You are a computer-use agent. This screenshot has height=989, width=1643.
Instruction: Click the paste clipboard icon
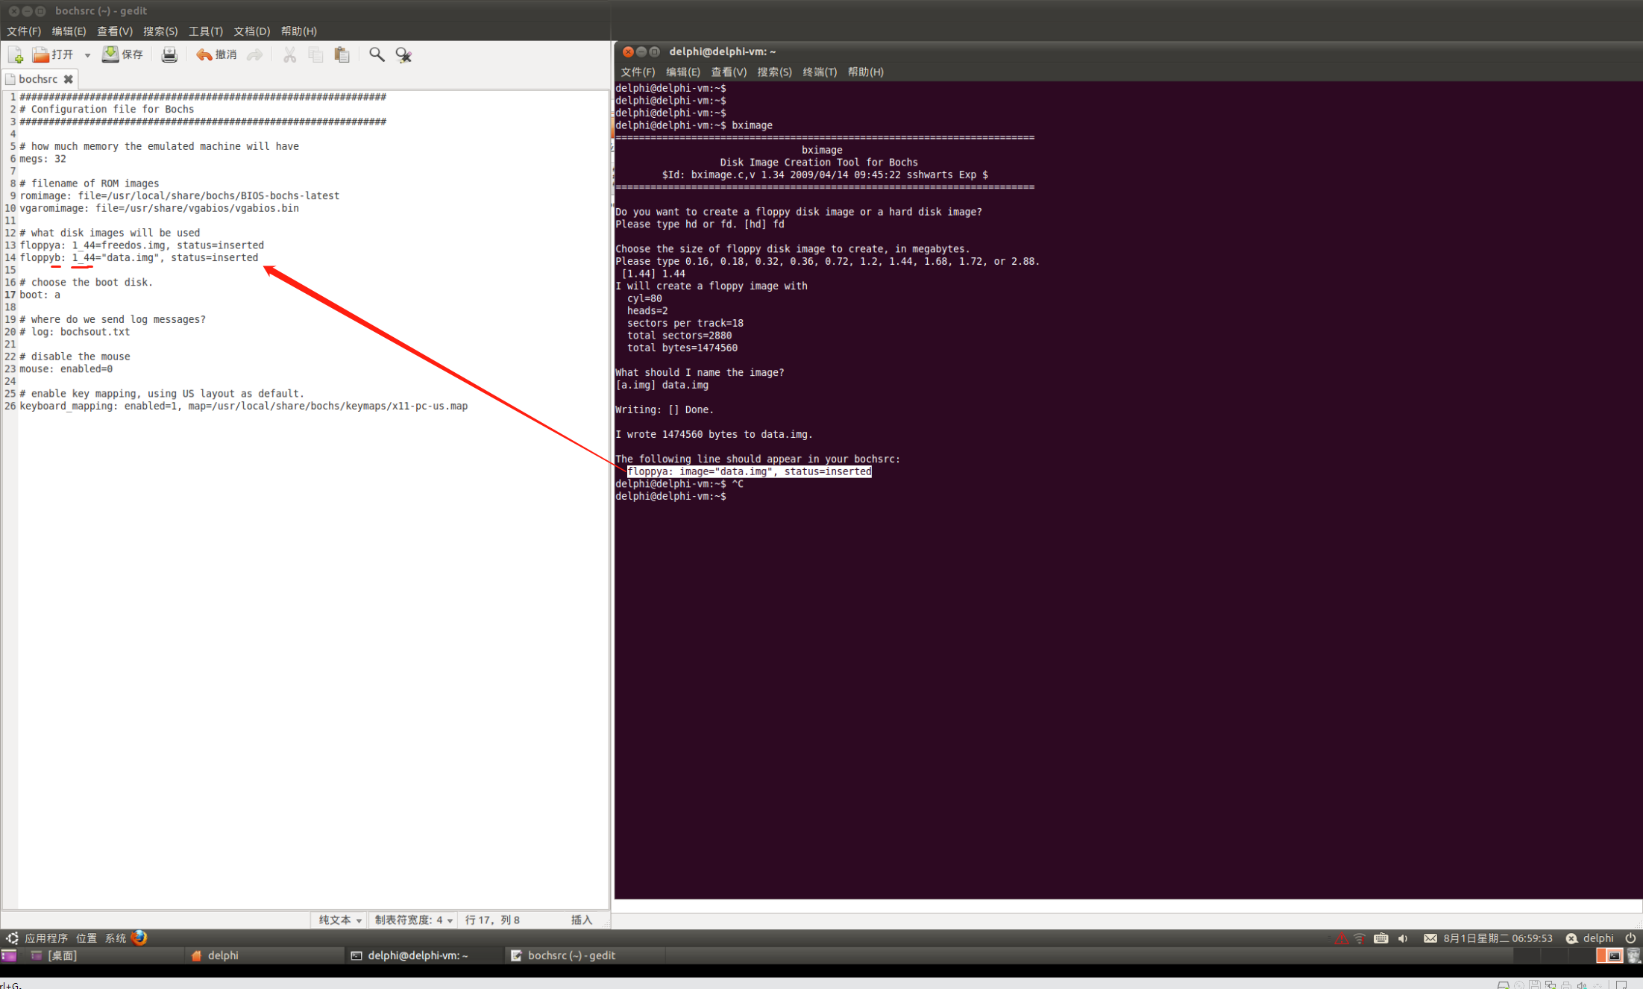click(x=342, y=54)
